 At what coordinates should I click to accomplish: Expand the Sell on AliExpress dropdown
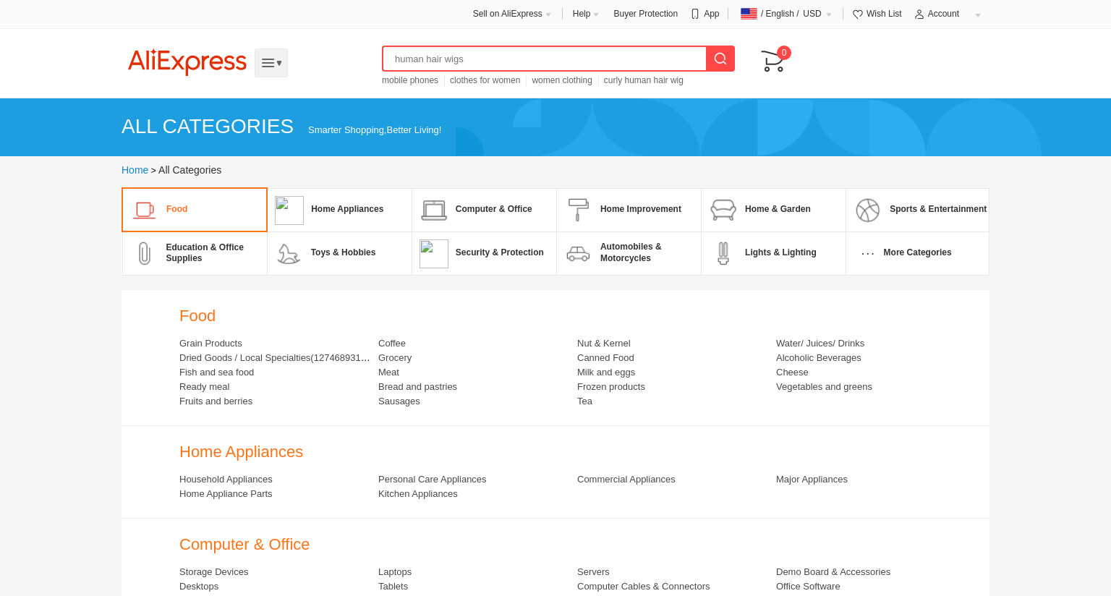[512, 14]
